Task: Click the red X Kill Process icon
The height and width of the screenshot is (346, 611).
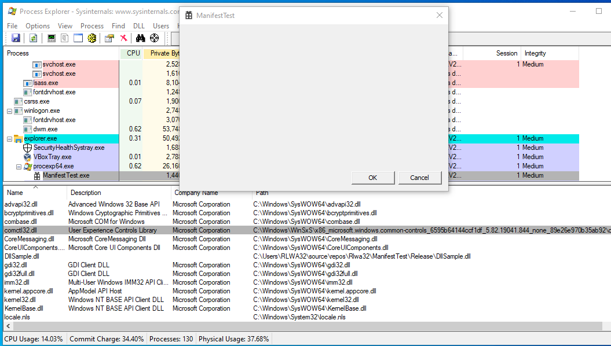Action: [123, 38]
